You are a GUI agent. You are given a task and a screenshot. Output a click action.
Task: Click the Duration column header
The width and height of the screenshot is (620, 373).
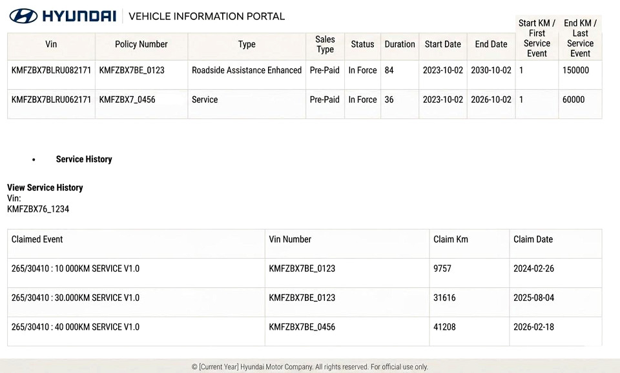point(400,45)
